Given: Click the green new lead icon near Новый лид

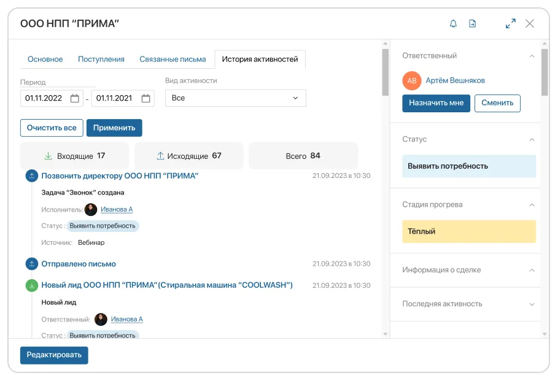Looking at the screenshot, I should (31, 285).
